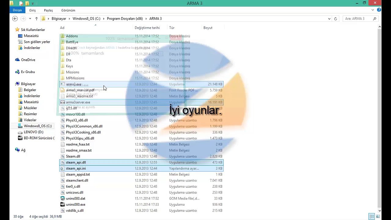The width and height of the screenshot is (391, 220).
Task: Switch to the Görünüm ribbon tab
Action: [68, 10]
